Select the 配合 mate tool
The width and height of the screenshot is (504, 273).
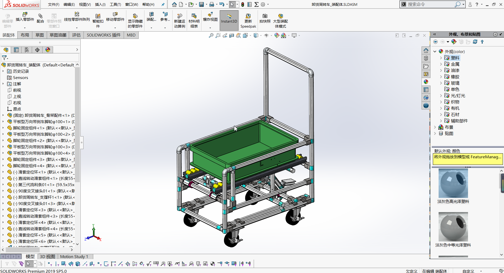point(40,18)
